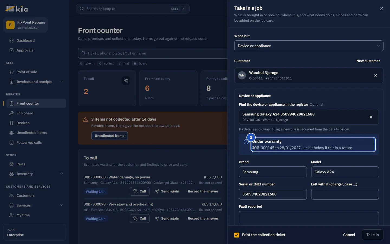Remove customer Wambui Njoroge
Viewport: 390px width, 244px height.
tap(376, 75)
